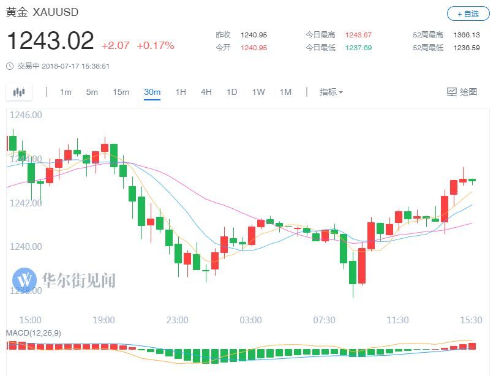Switch chart to 1m interval
Screen dimensions: 496x376
pyautogui.click(x=66, y=92)
